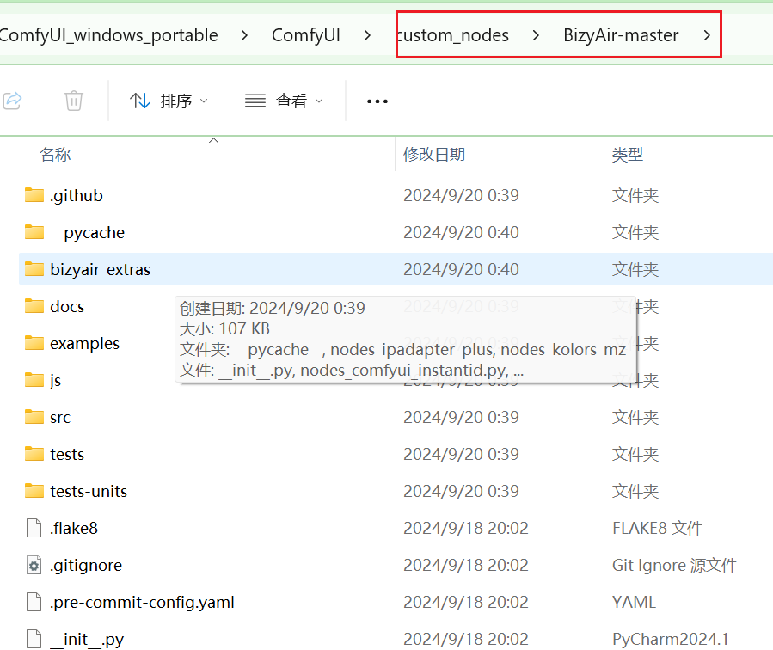Click the BizyAir-master breadcrumb segment
Viewport: 773px width, 650px height.
tap(621, 35)
